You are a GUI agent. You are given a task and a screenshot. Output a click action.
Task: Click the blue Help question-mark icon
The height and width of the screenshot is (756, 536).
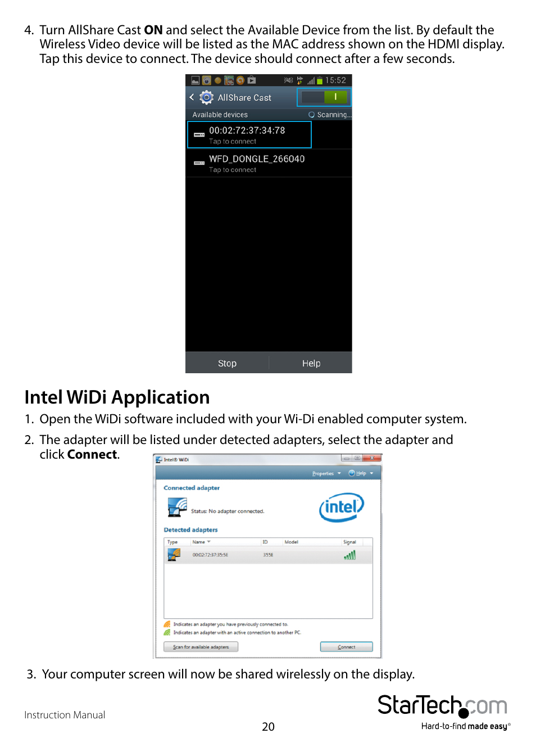[352, 473]
